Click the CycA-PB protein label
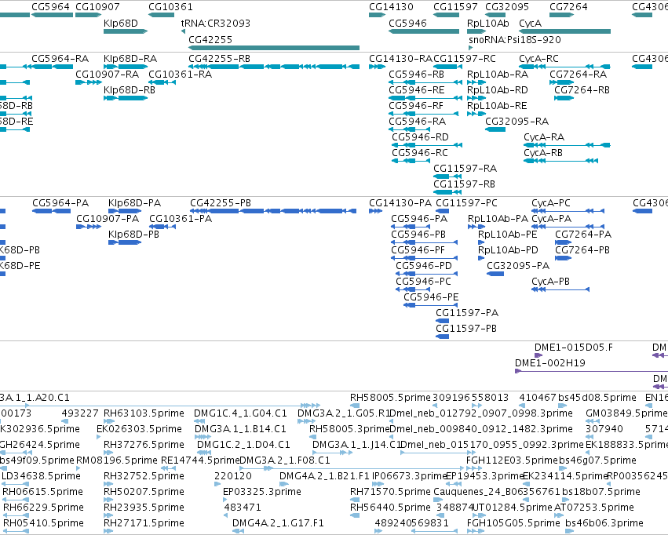668x535 pixels. pos(550,282)
